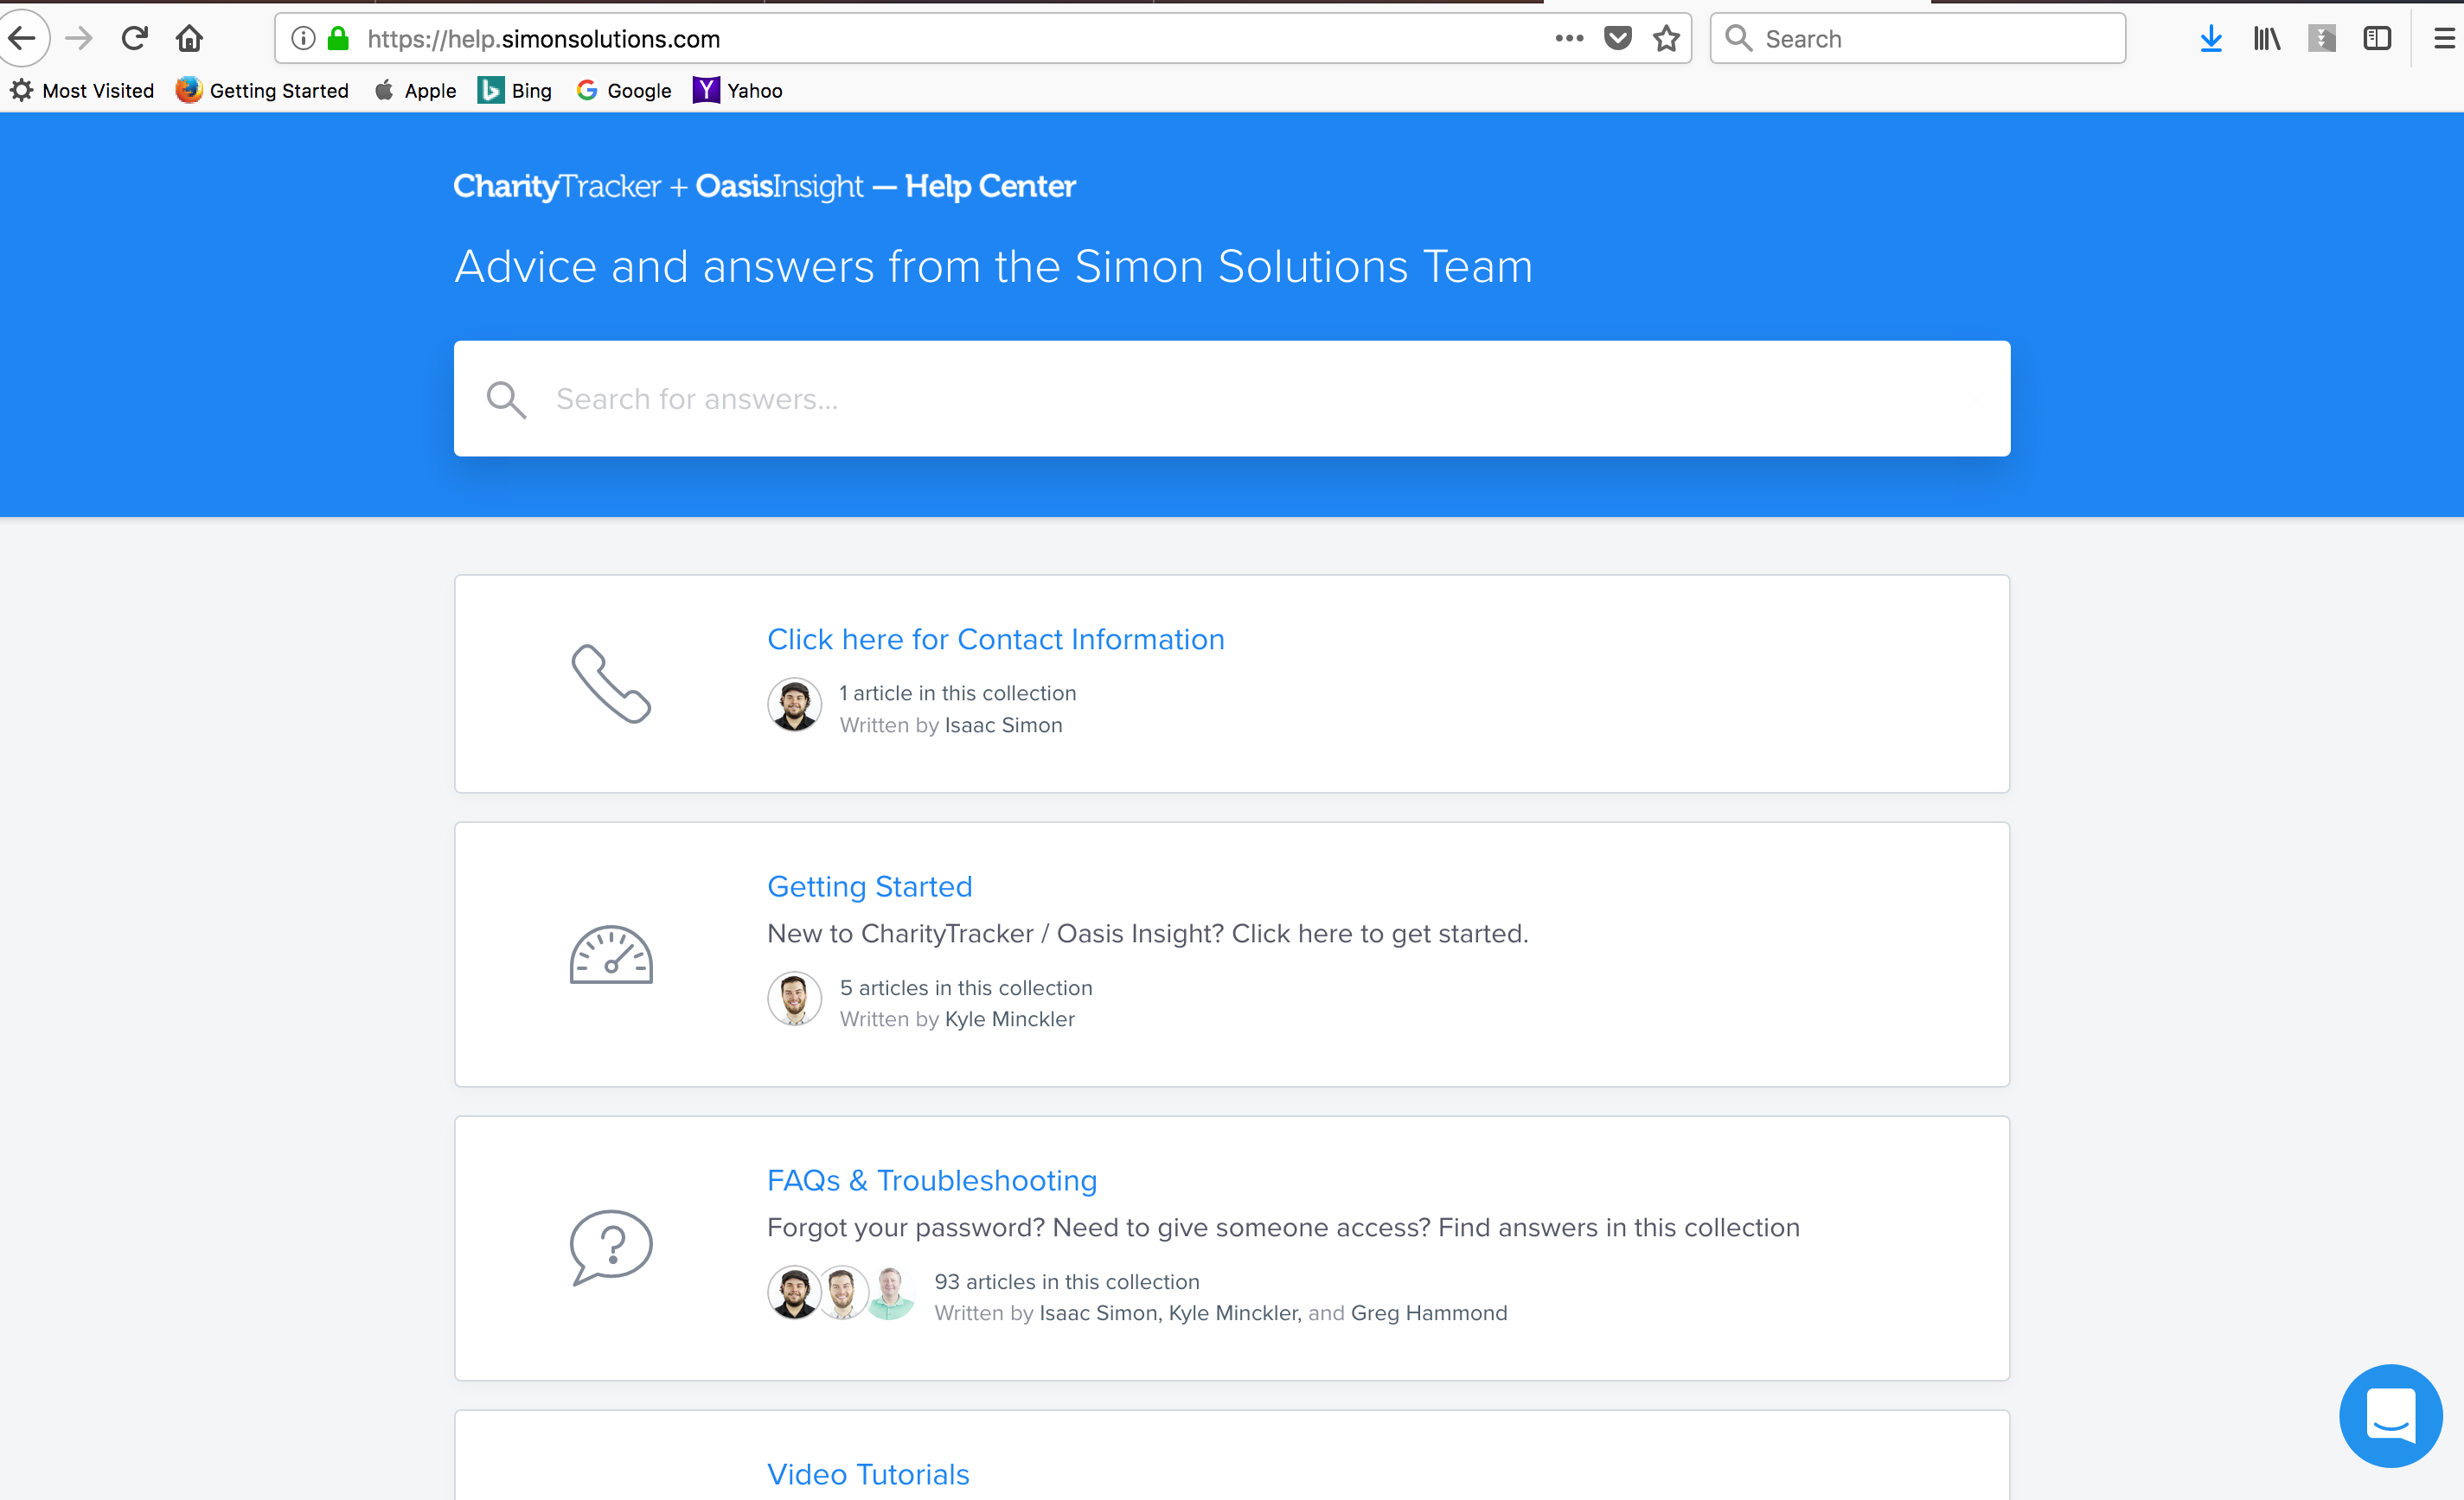This screenshot has width=2464, height=1500.
Task: Focus the Search for answers field
Action: [x=1232, y=399]
